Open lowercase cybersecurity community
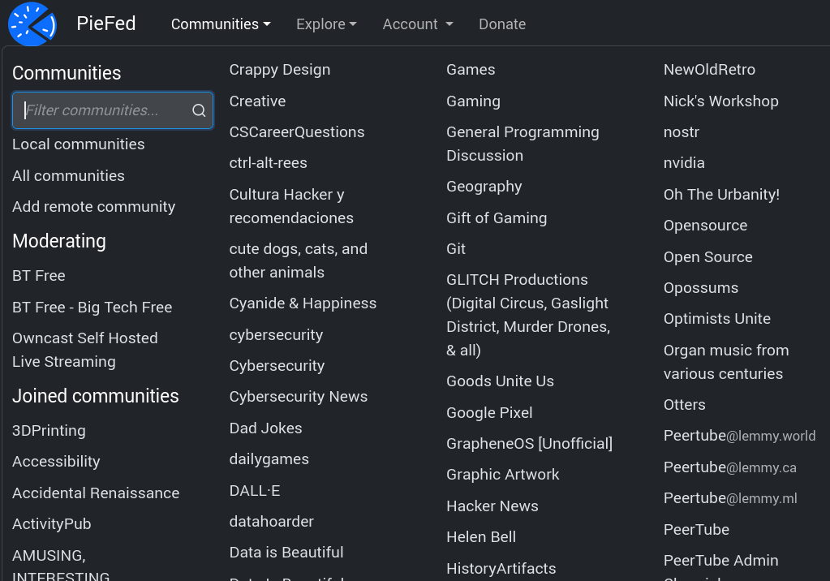Screen dimensions: 830x581 (x=276, y=334)
